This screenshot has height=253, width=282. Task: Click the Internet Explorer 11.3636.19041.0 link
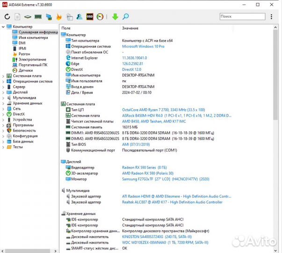coord(135,58)
